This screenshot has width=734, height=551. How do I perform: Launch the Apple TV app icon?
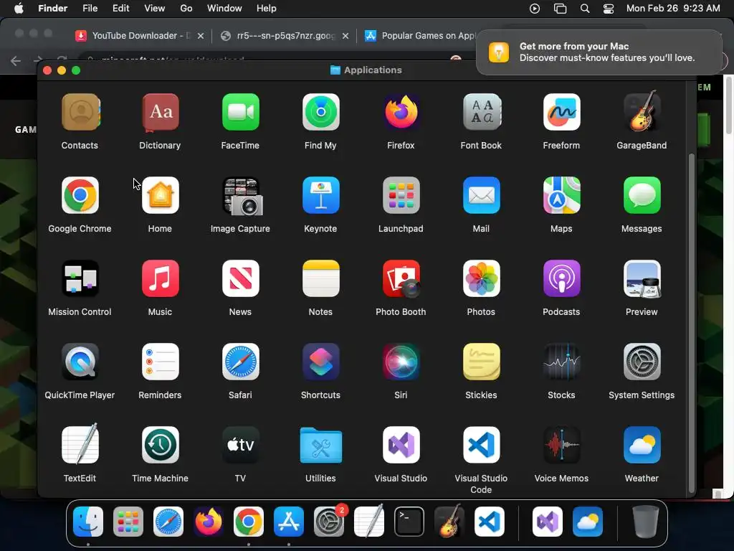click(240, 445)
